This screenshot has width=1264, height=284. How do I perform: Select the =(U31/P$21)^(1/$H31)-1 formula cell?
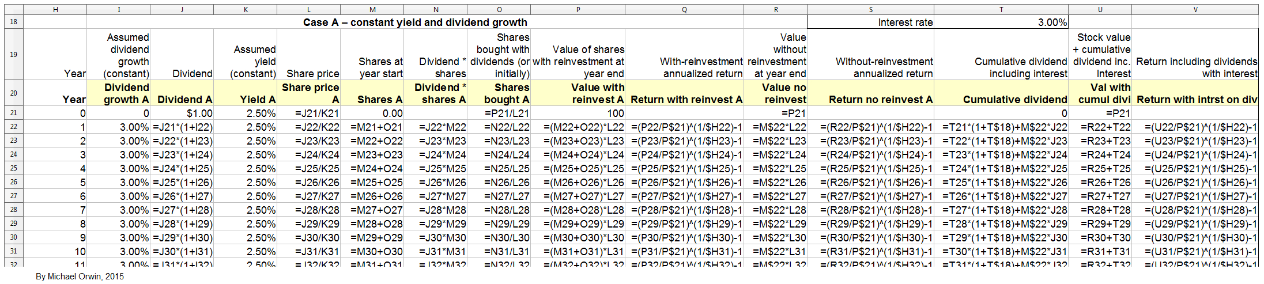1195,252
